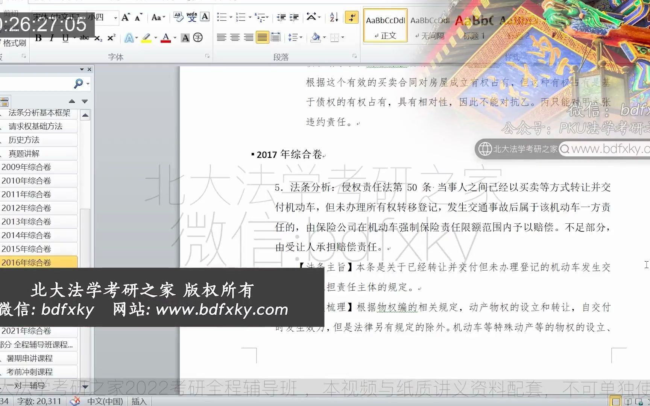The width and height of the screenshot is (650, 406).
Task: Click proofing check icon in status bar
Action: [x=75, y=401]
